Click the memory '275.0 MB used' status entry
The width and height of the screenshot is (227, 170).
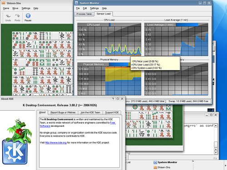(145, 101)
